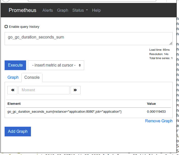Click the value 0.000119453 cell
The image size is (179, 155).
(x=156, y=112)
